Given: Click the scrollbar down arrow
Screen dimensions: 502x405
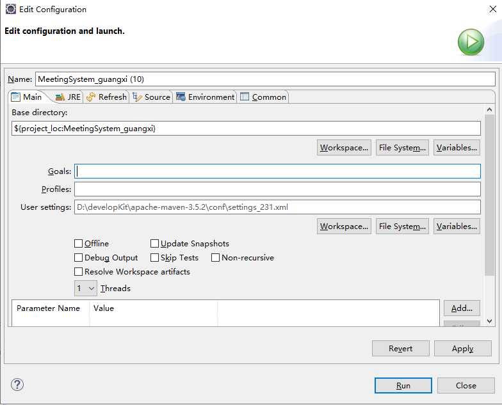Looking at the screenshot, I should pos(489,321).
